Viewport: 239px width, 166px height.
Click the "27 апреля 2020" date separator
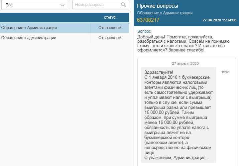click(185, 63)
